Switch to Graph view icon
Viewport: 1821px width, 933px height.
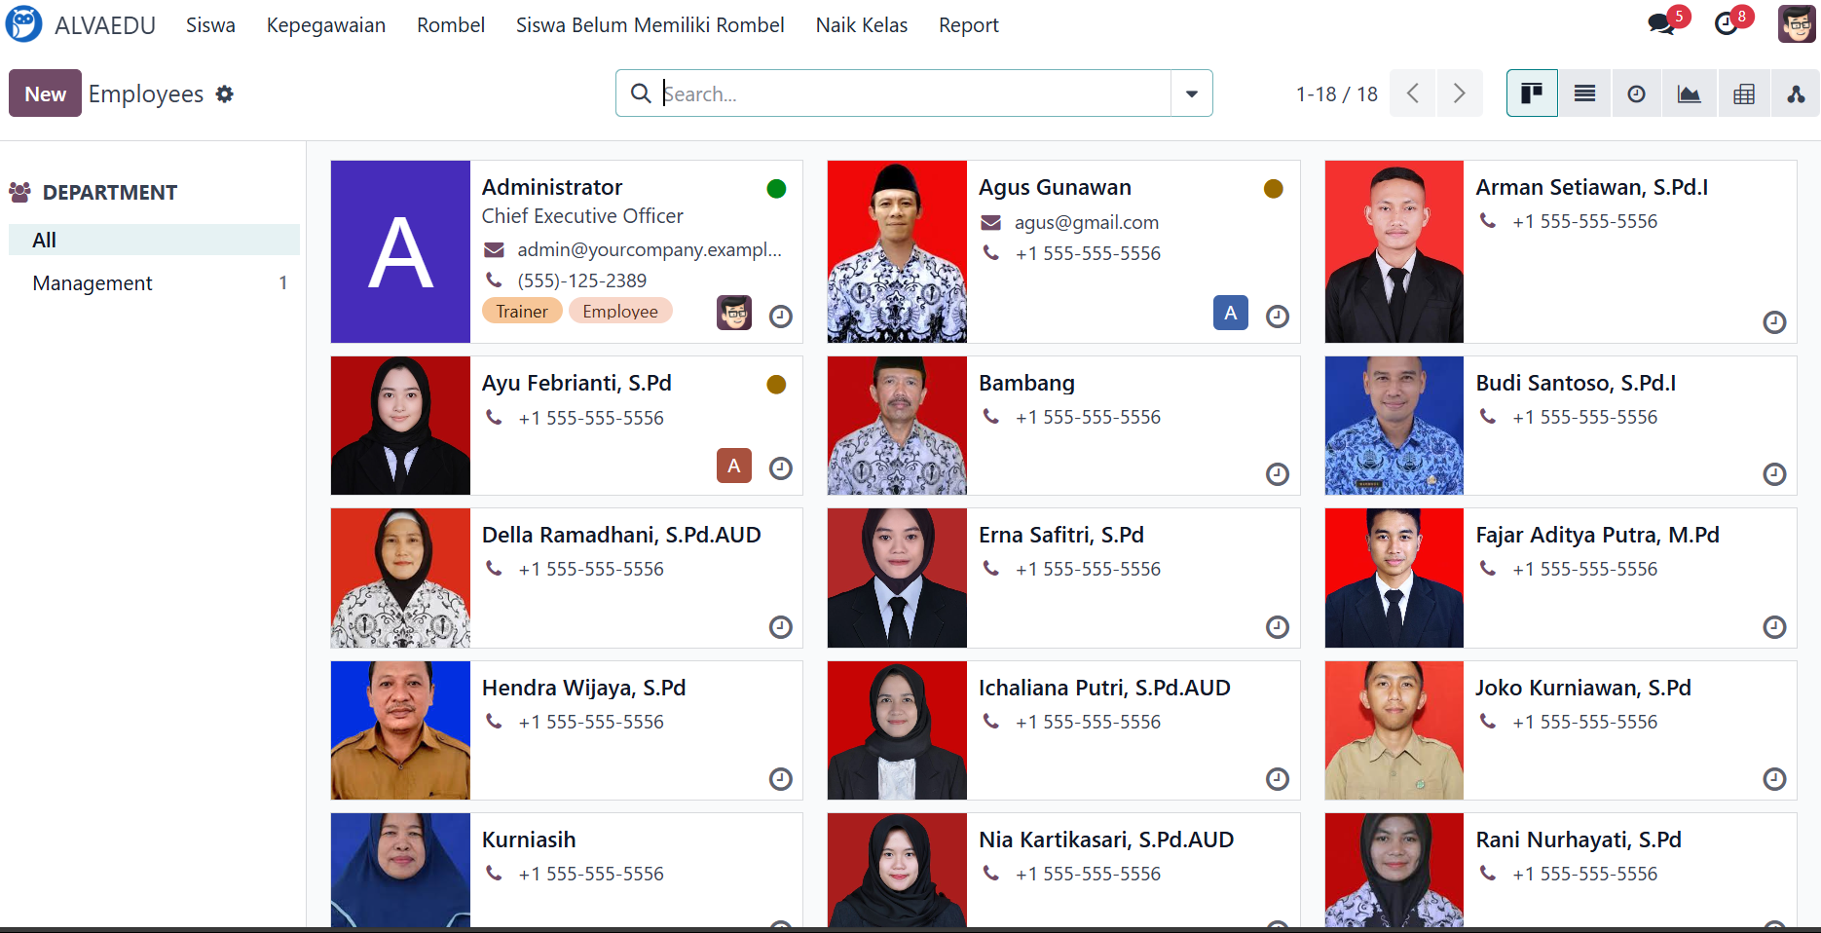(1690, 93)
